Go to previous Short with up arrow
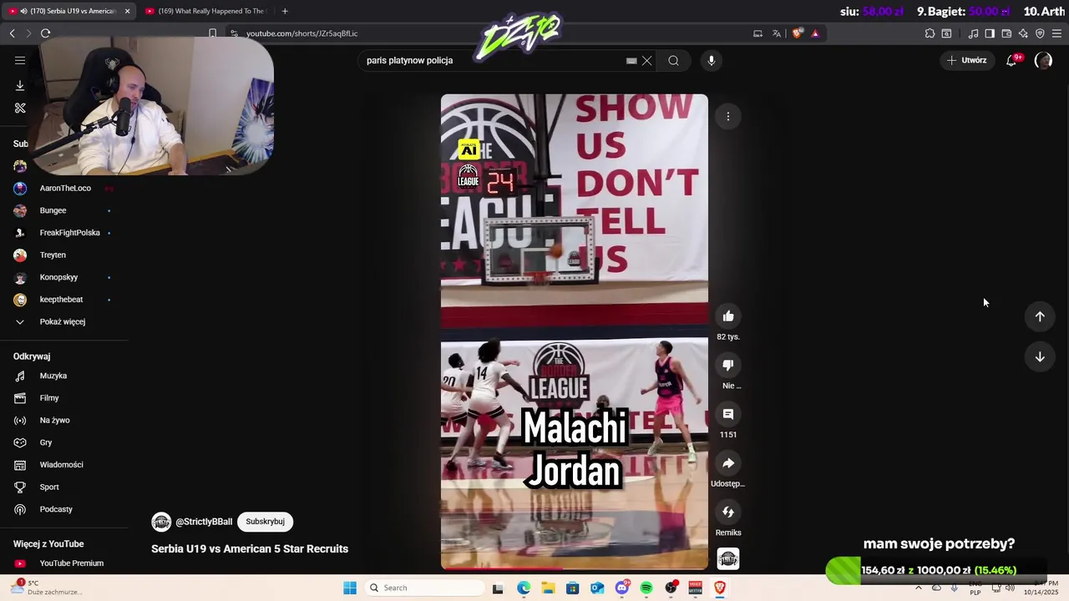1069x601 pixels. pyautogui.click(x=1040, y=316)
